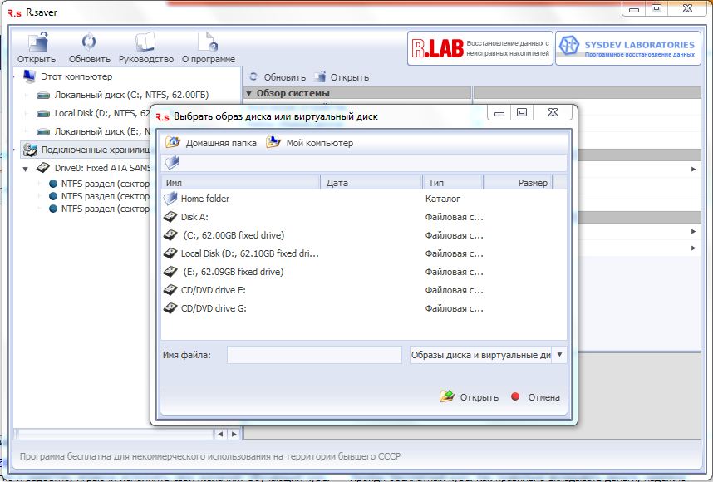Click the folder icon in dialog path bar
This screenshot has width=713, height=482.
pos(172,162)
